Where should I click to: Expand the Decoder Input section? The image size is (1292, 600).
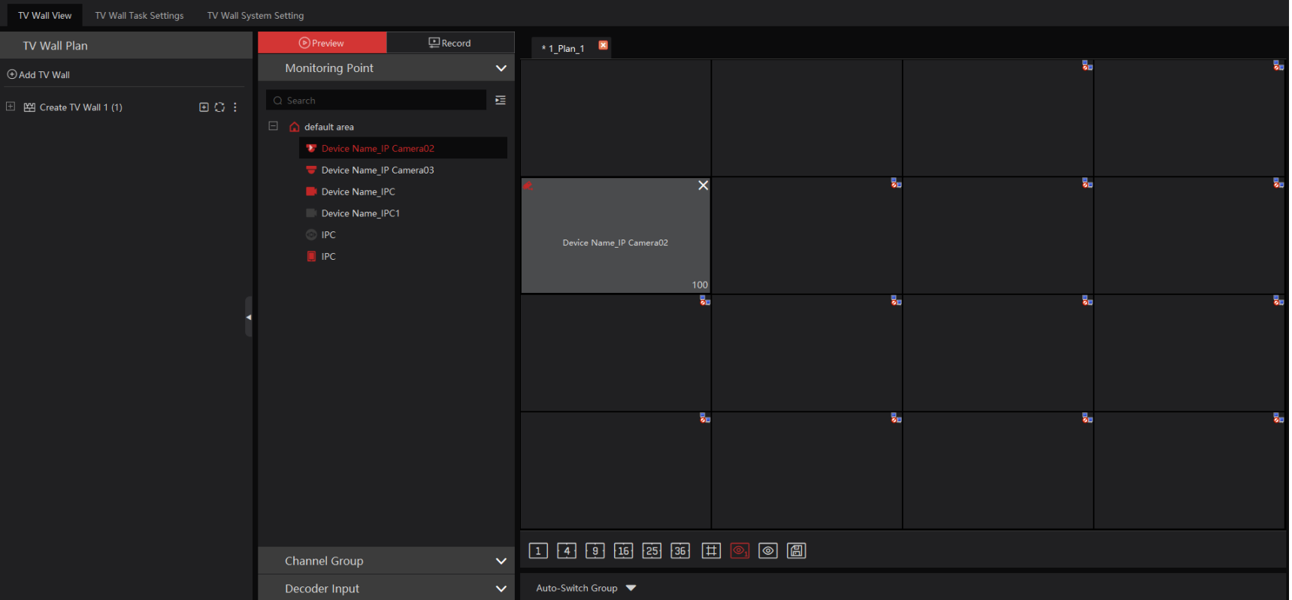[x=501, y=589]
